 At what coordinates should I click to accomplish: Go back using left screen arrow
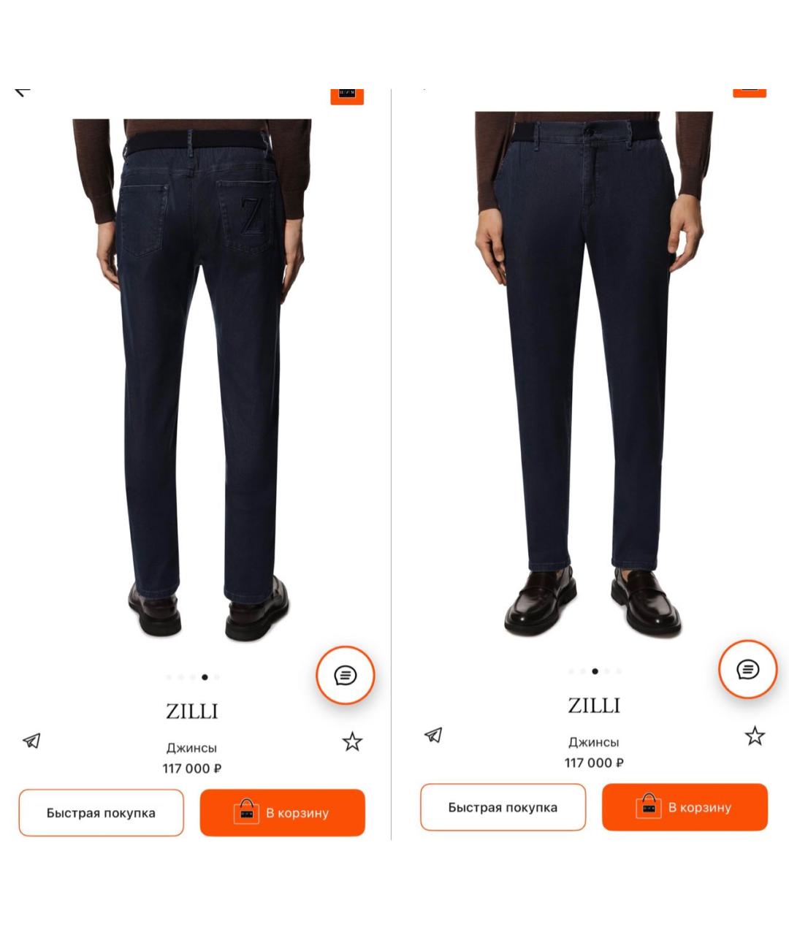click(23, 91)
